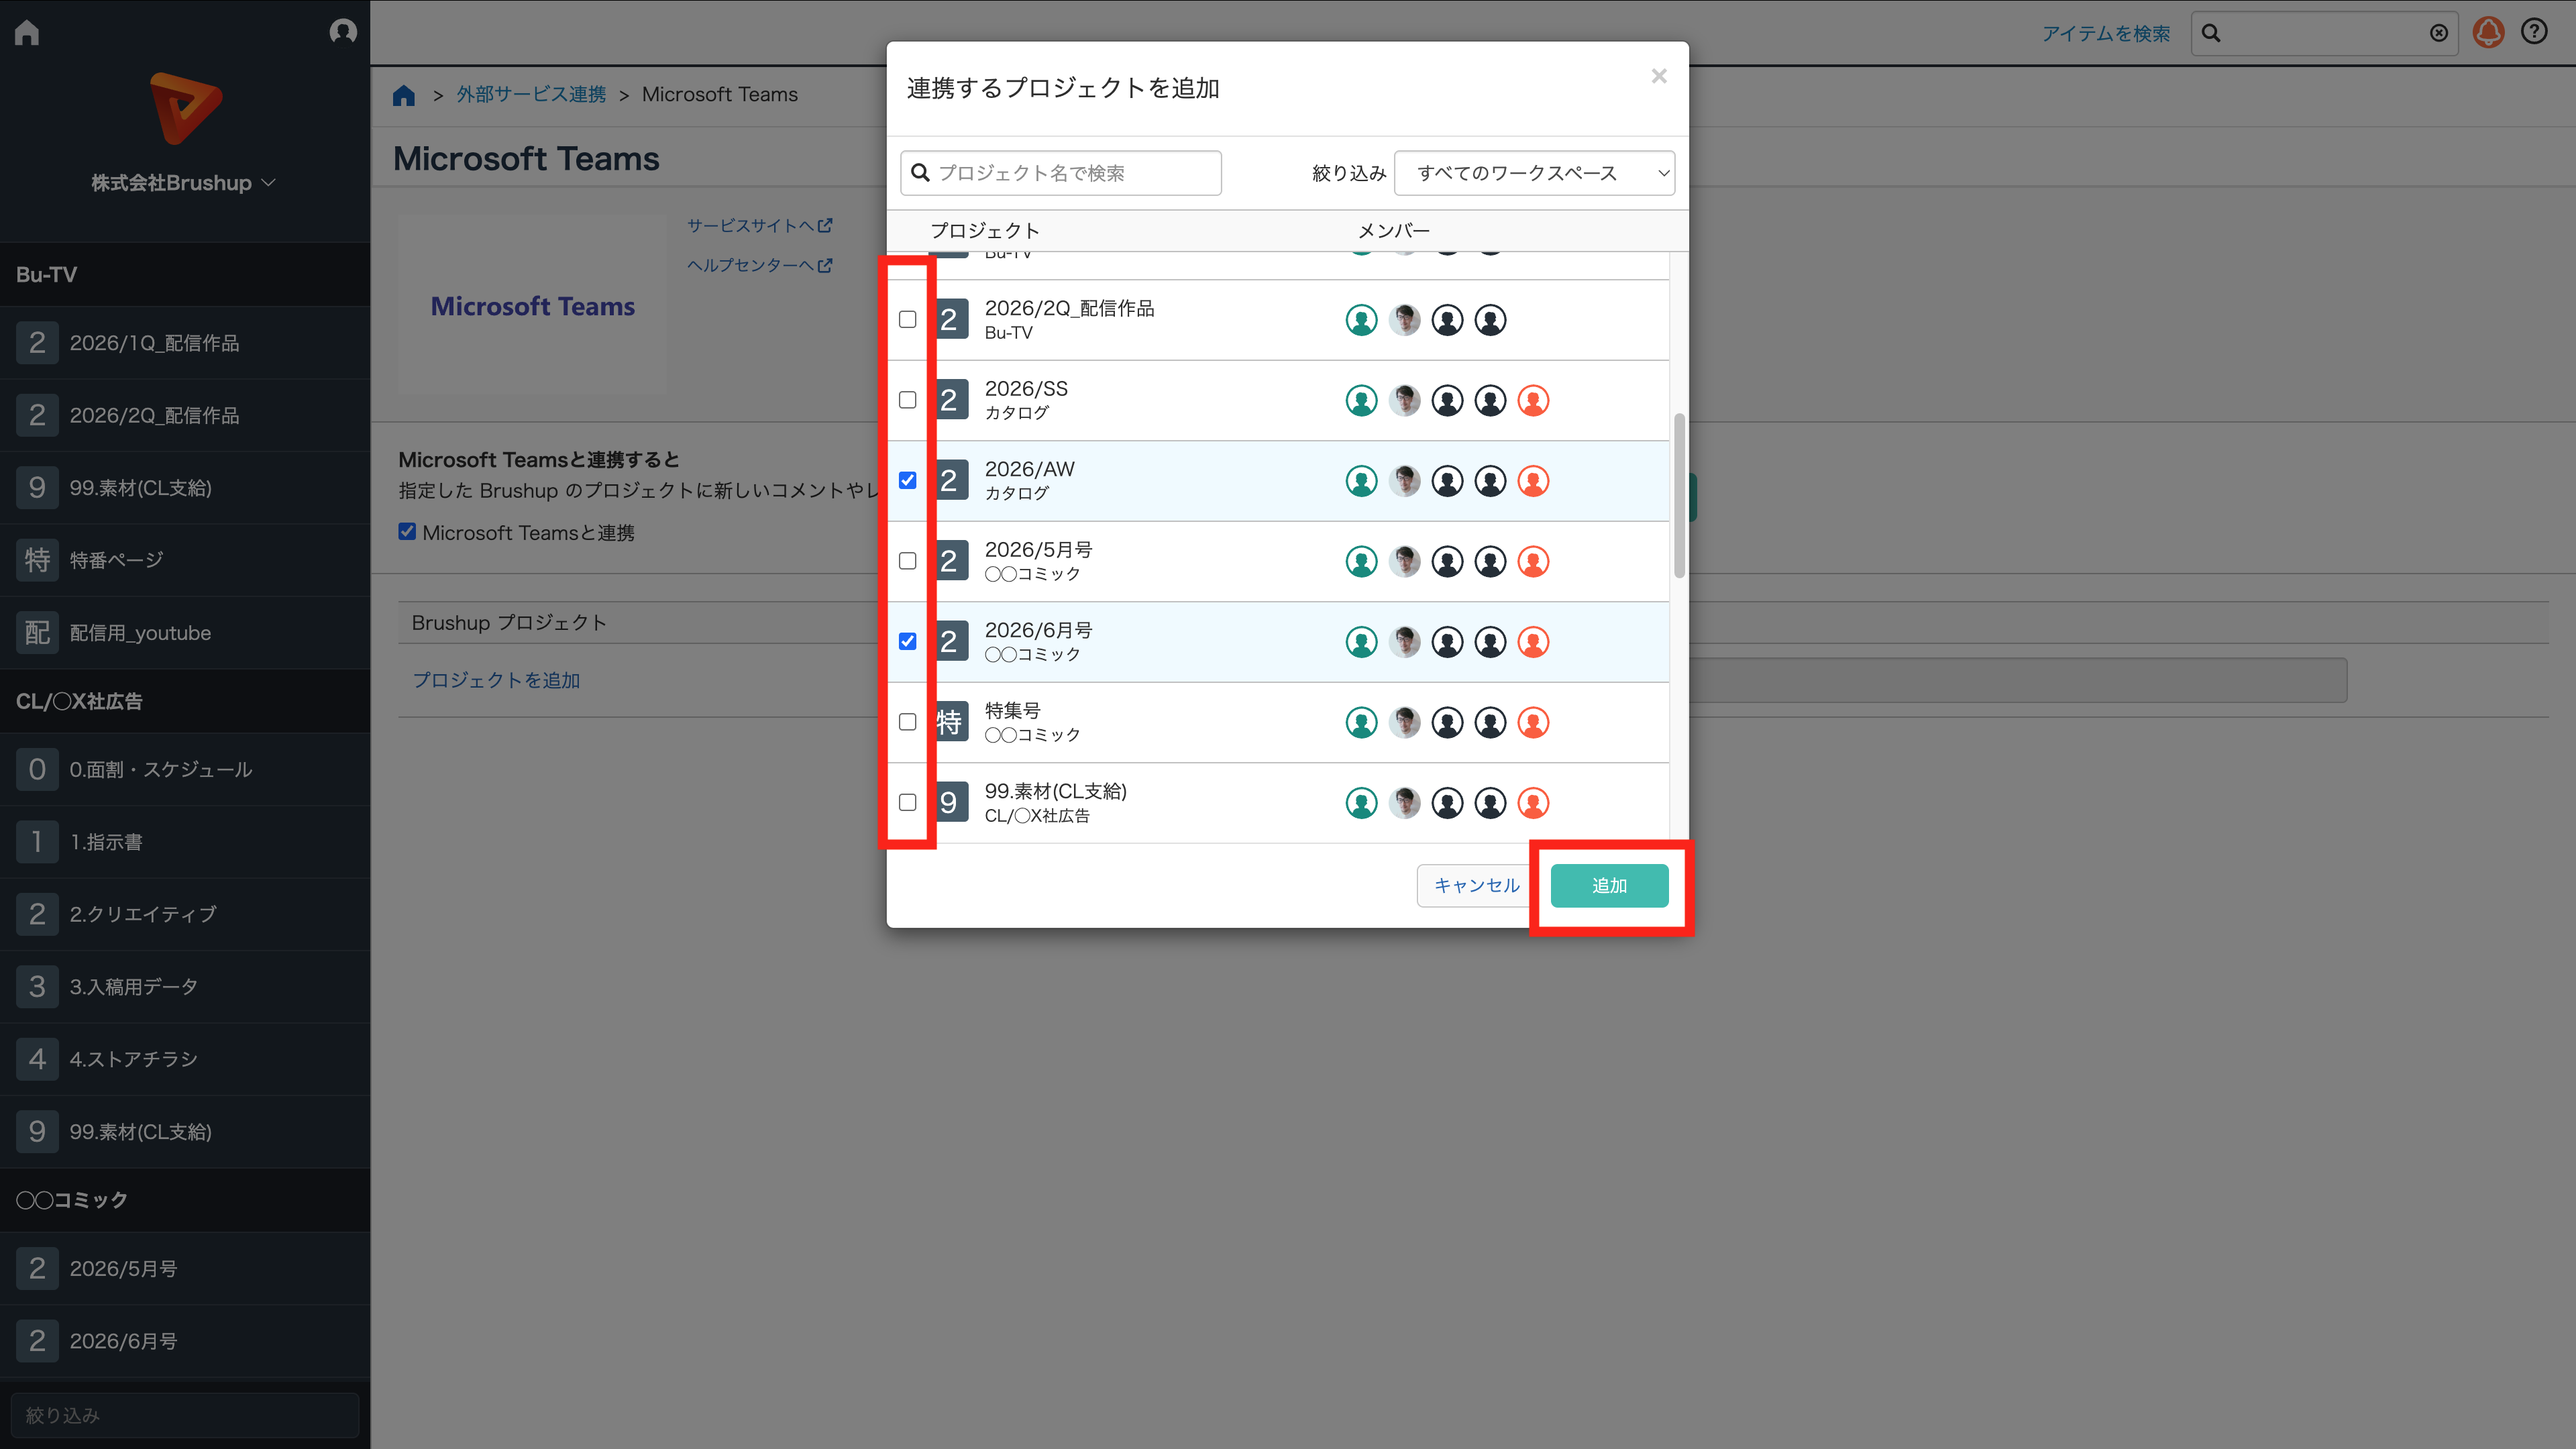Open 2026/2Q_配信作品 in sidebar
Viewport: 2576px width, 1449px height.
click(185, 415)
